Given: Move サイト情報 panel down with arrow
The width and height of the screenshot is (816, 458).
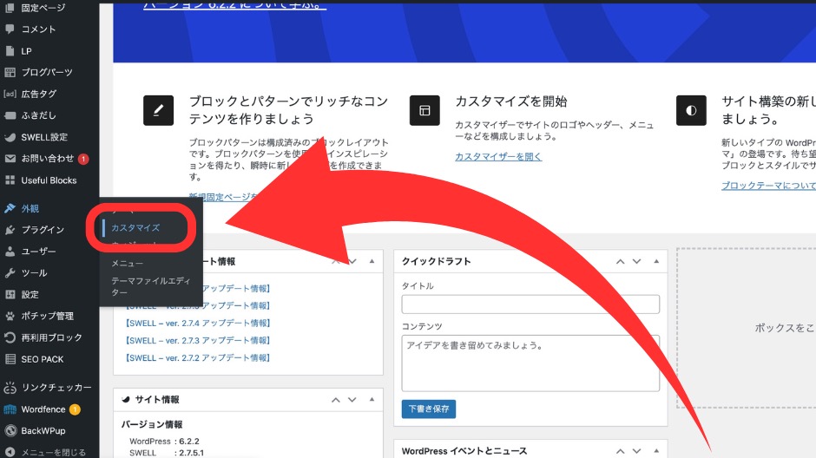Looking at the screenshot, I should coord(352,400).
